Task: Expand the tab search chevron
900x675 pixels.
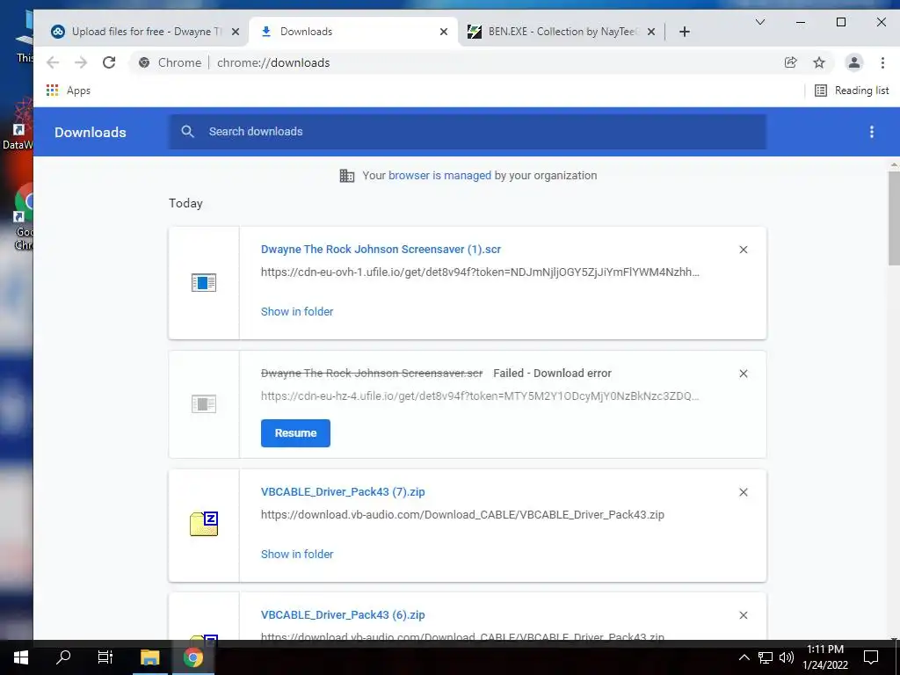Action: tap(760, 22)
